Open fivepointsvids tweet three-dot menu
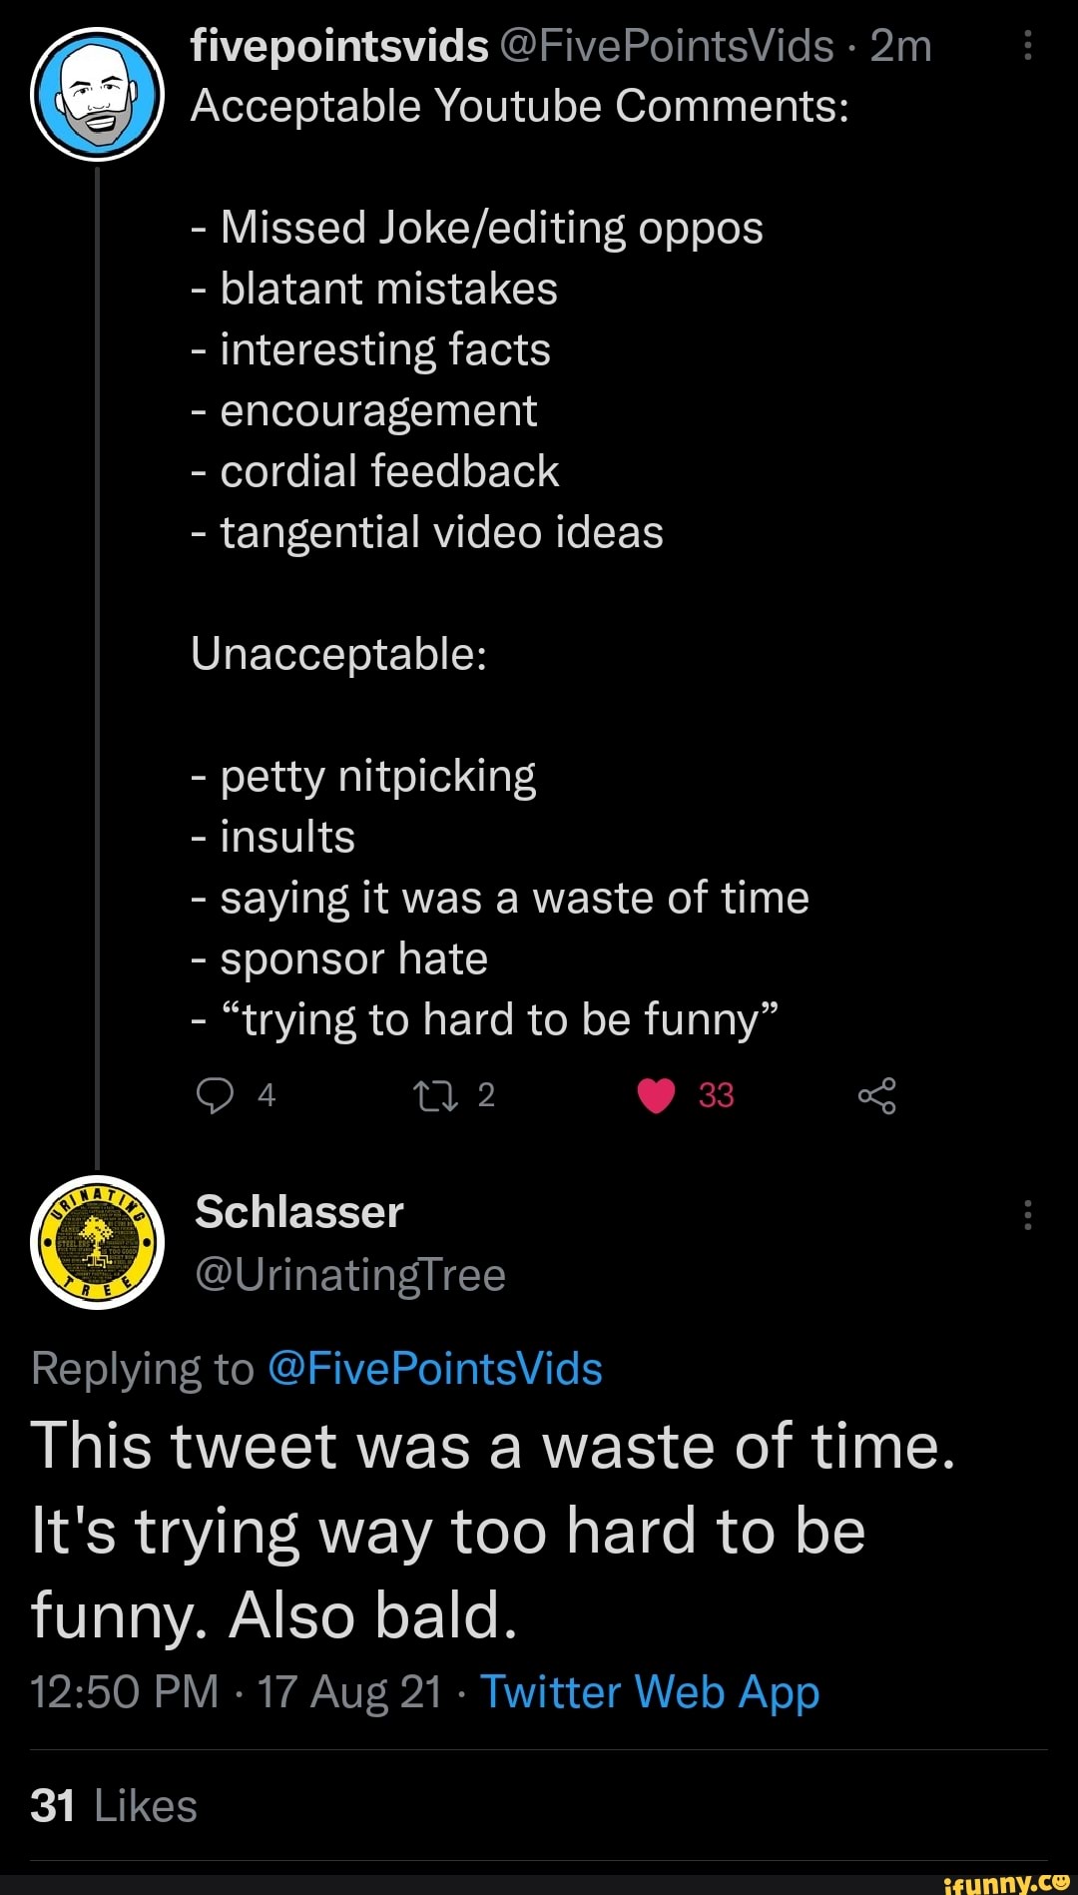Screen dimensions: 1078x1895 [1027, 46]
